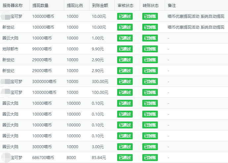Screen dimensions: 228x163
Task: Click 10.00元 in 新世纪 100000喵币 row
Action: [99, 27]
